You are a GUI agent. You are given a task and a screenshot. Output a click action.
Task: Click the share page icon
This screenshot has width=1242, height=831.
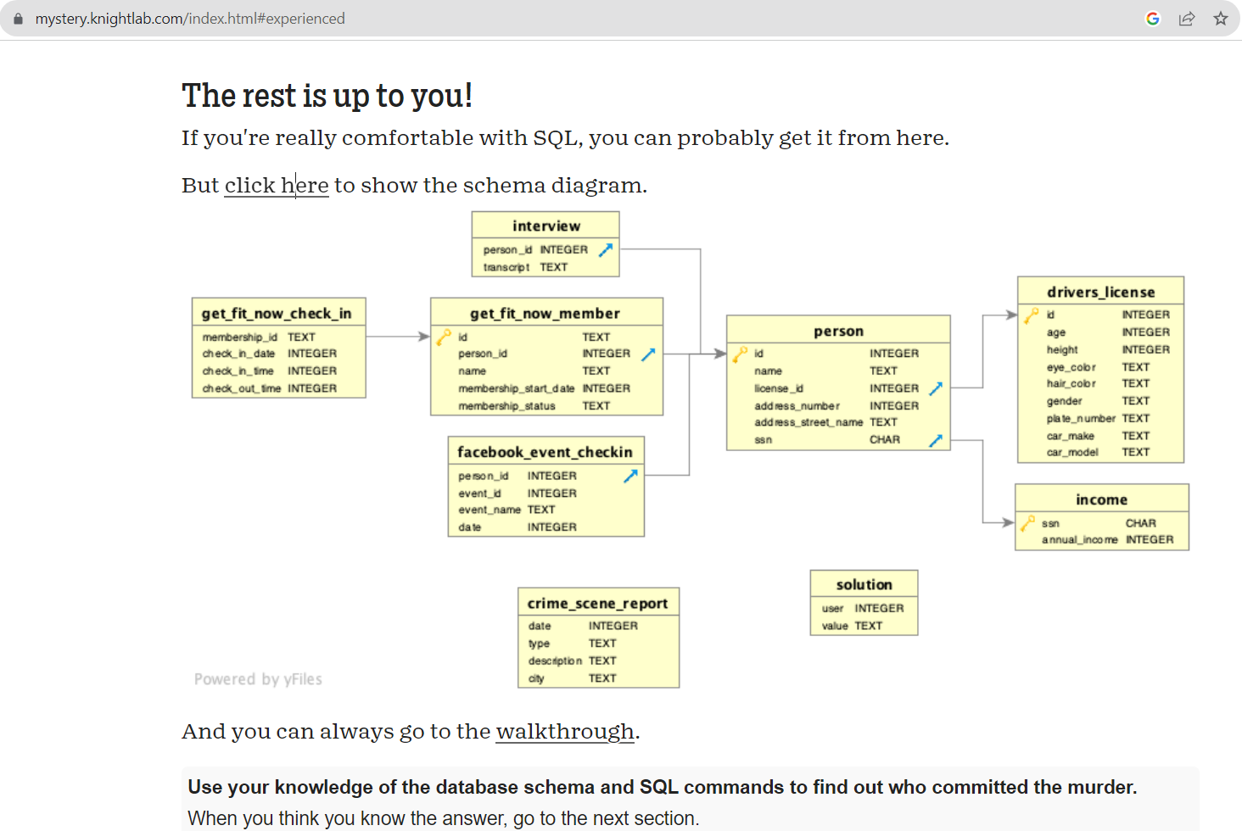[x=1187, y=19]
